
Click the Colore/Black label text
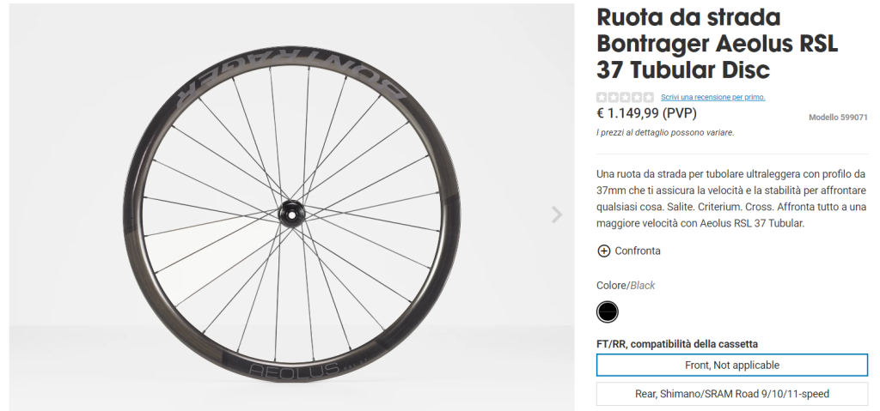pos(626,286)
